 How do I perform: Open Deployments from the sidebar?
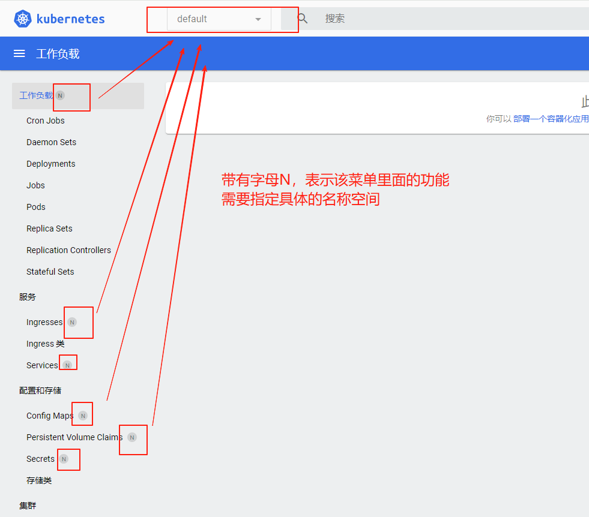(x=51, y=164)
